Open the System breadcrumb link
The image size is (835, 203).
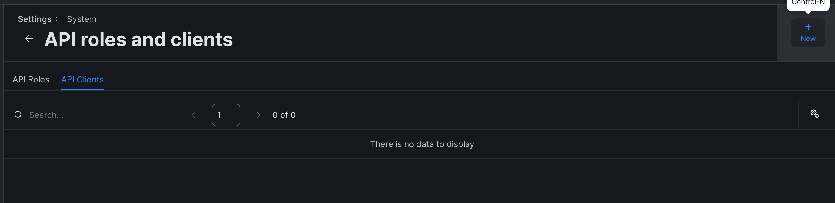coord(82,19)
